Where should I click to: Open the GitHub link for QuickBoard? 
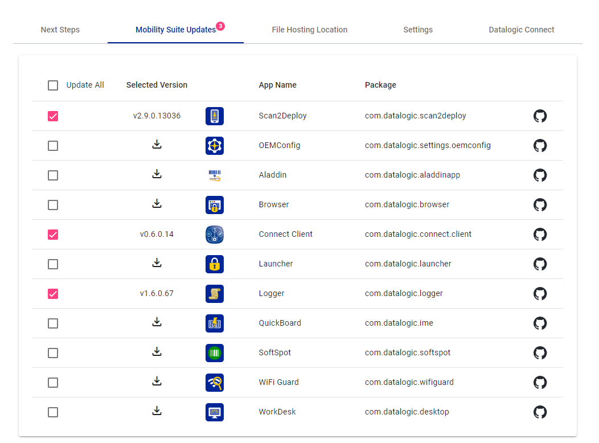click(540, 323)
